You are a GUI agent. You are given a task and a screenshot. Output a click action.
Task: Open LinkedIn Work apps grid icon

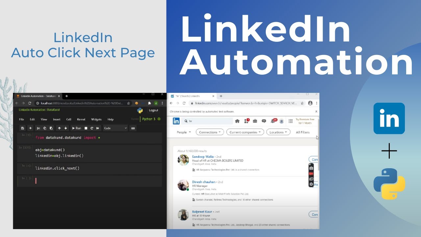click(x=290, y=121)
